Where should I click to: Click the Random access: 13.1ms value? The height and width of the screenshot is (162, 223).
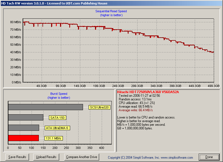pyautogui.click(x=135, y=99)
